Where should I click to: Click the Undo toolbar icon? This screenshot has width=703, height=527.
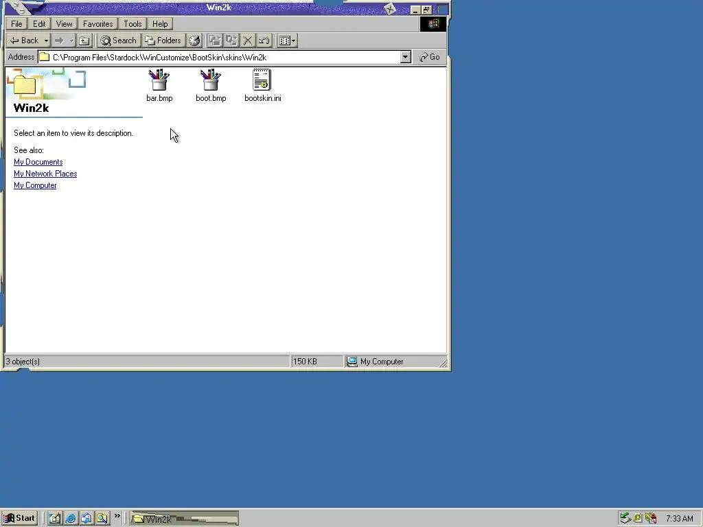[x=264, y=40]
